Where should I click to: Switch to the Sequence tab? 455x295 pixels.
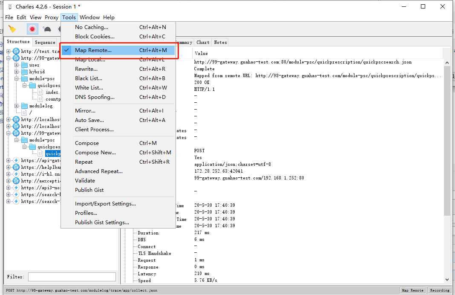(45, 42)
